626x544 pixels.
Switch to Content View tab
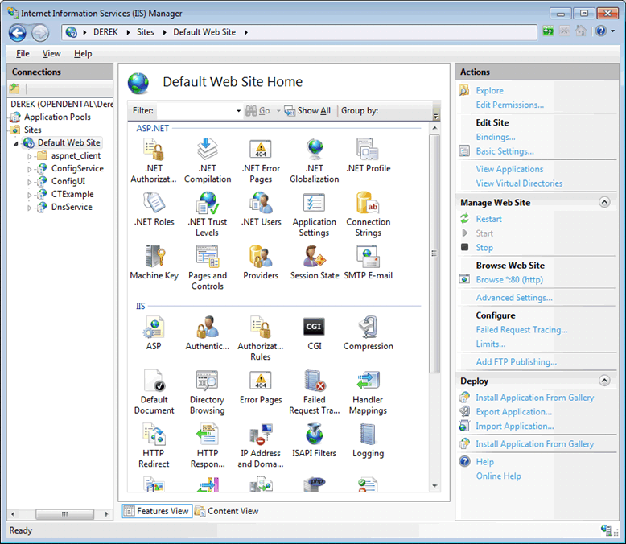pos(227,511)
